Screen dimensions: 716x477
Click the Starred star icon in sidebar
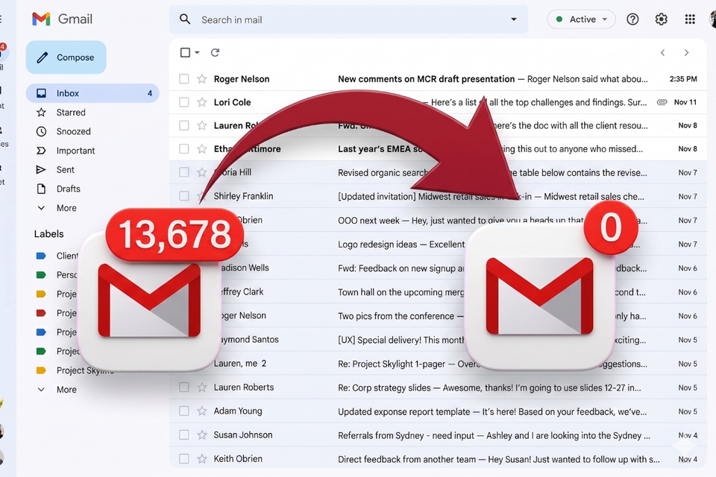click(x=41, y=113)
